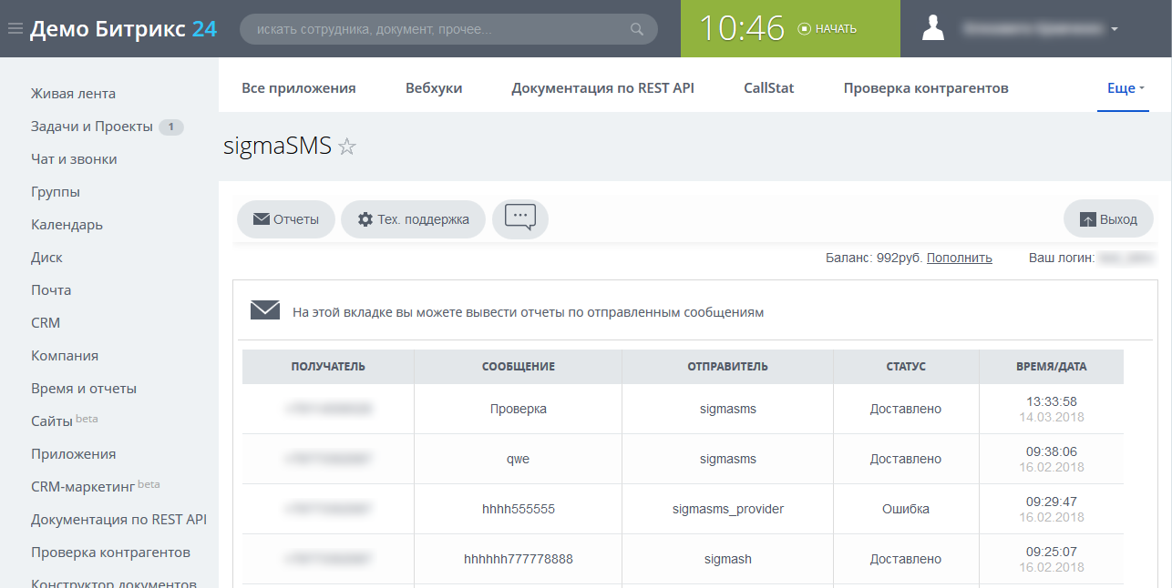Click the 10:46 time tracker clock
This screenshot has height=588, width=1172.
point(742,28)
